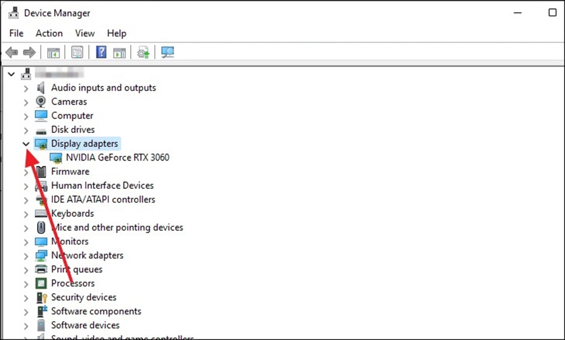This screenshot has width=565, height=340.
Task: Click the Show/Hide console tree icon
Action: click(54, 52)
